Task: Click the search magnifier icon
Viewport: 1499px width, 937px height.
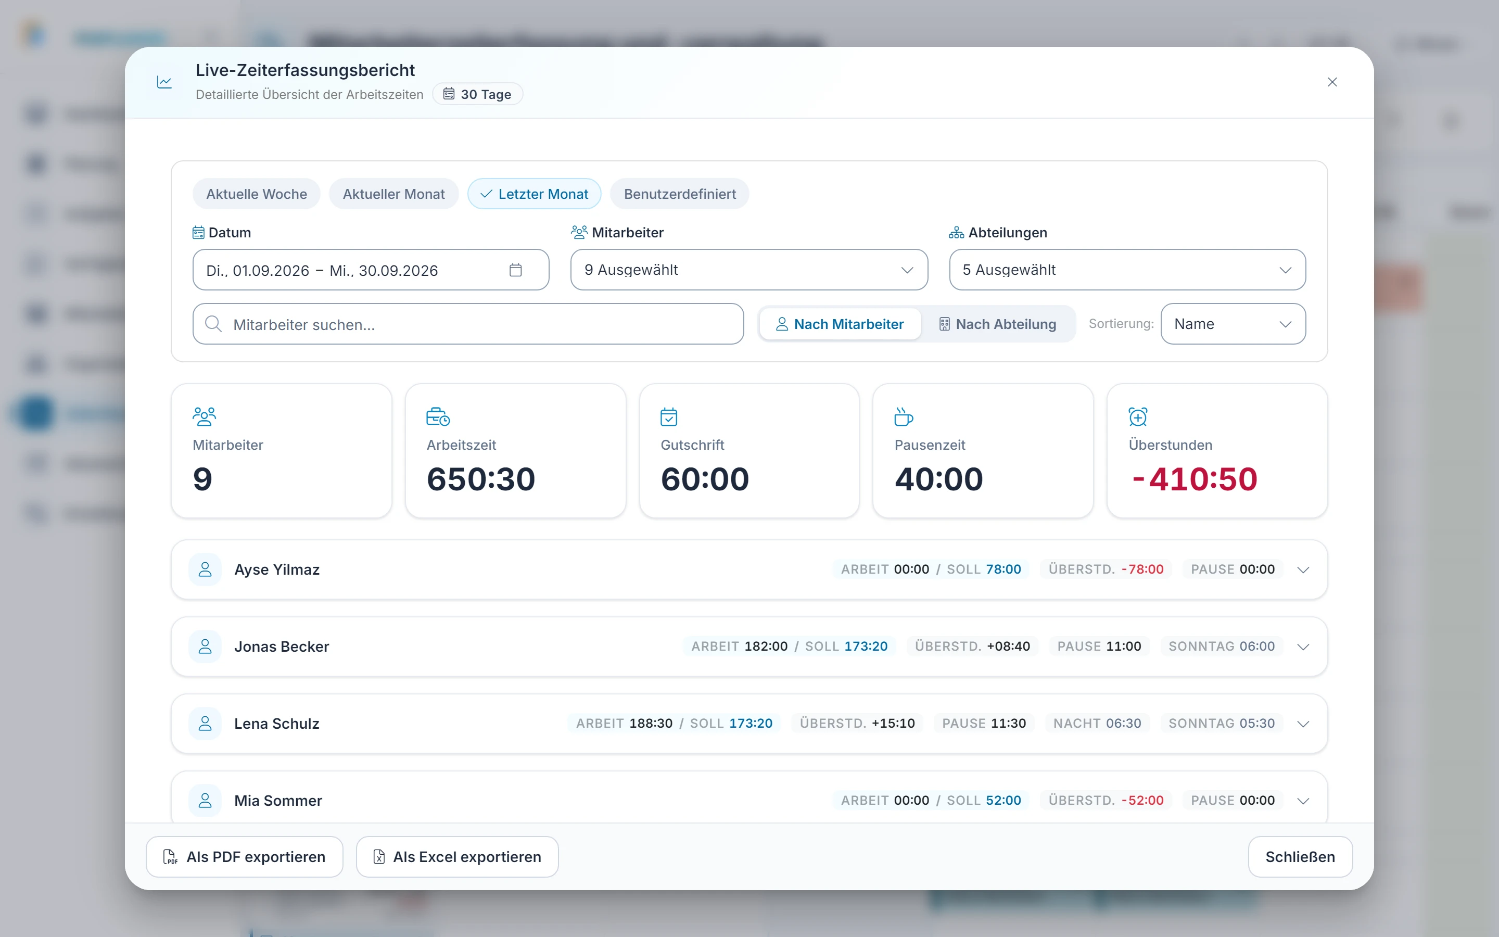Action: coord(213,324)
